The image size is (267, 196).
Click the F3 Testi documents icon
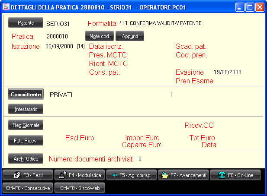[x=18, y=175]
